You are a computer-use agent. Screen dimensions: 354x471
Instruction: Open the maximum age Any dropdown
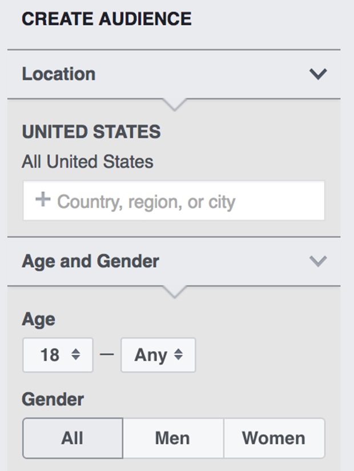[158, 355]
